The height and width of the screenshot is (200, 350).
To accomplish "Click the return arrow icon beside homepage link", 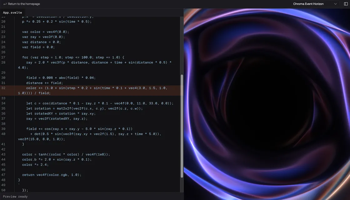I will pyautogui.click(x=4, y=4).
